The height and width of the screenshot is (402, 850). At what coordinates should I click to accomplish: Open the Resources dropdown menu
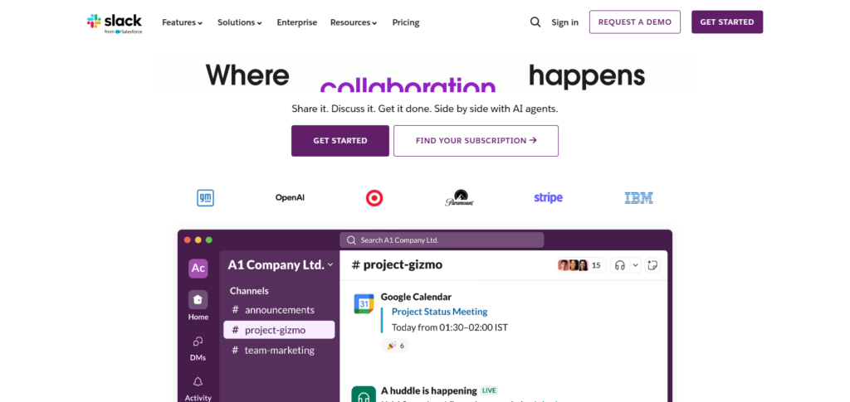tap(354, 22)
